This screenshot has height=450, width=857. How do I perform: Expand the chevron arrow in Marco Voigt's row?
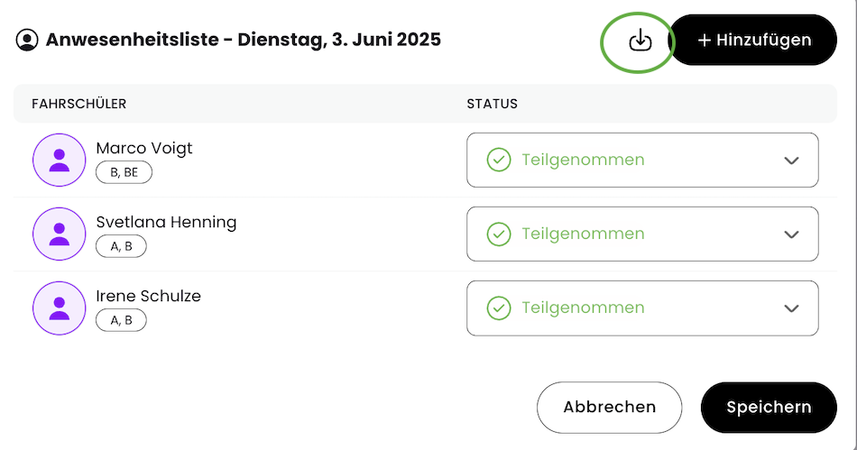click(x=791, y=161)
